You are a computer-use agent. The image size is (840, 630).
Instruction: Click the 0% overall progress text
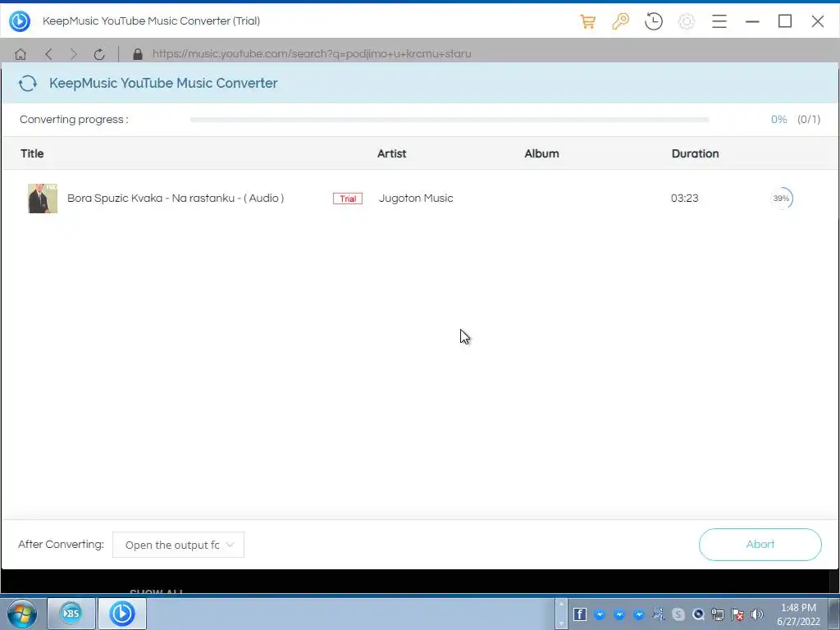(779, 120)
